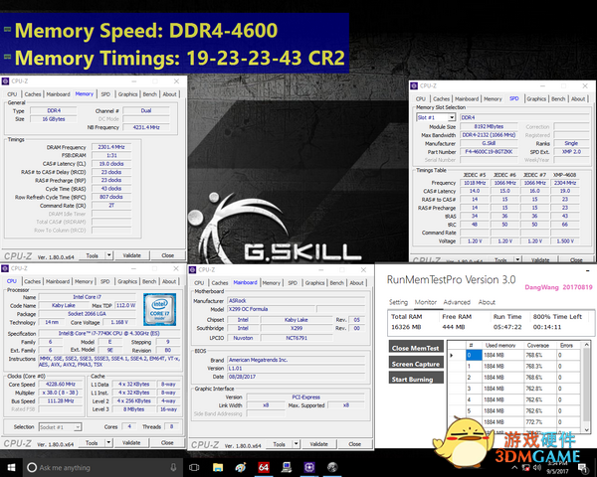Screen dimensions: 597x477
Task: Expand the Tools arrow in the CPU window
Action: click(x=108, y=443)
